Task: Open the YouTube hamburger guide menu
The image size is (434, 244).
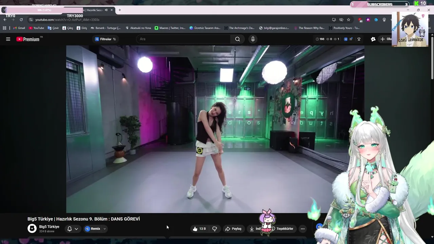Action: coord(8,39)
